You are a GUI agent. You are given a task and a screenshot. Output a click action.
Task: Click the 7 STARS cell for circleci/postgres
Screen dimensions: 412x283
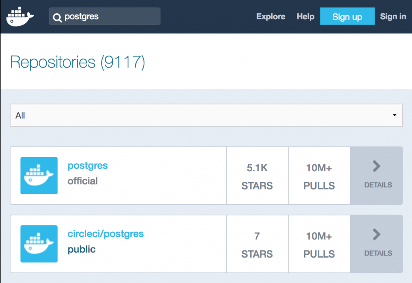coord(257,244)
